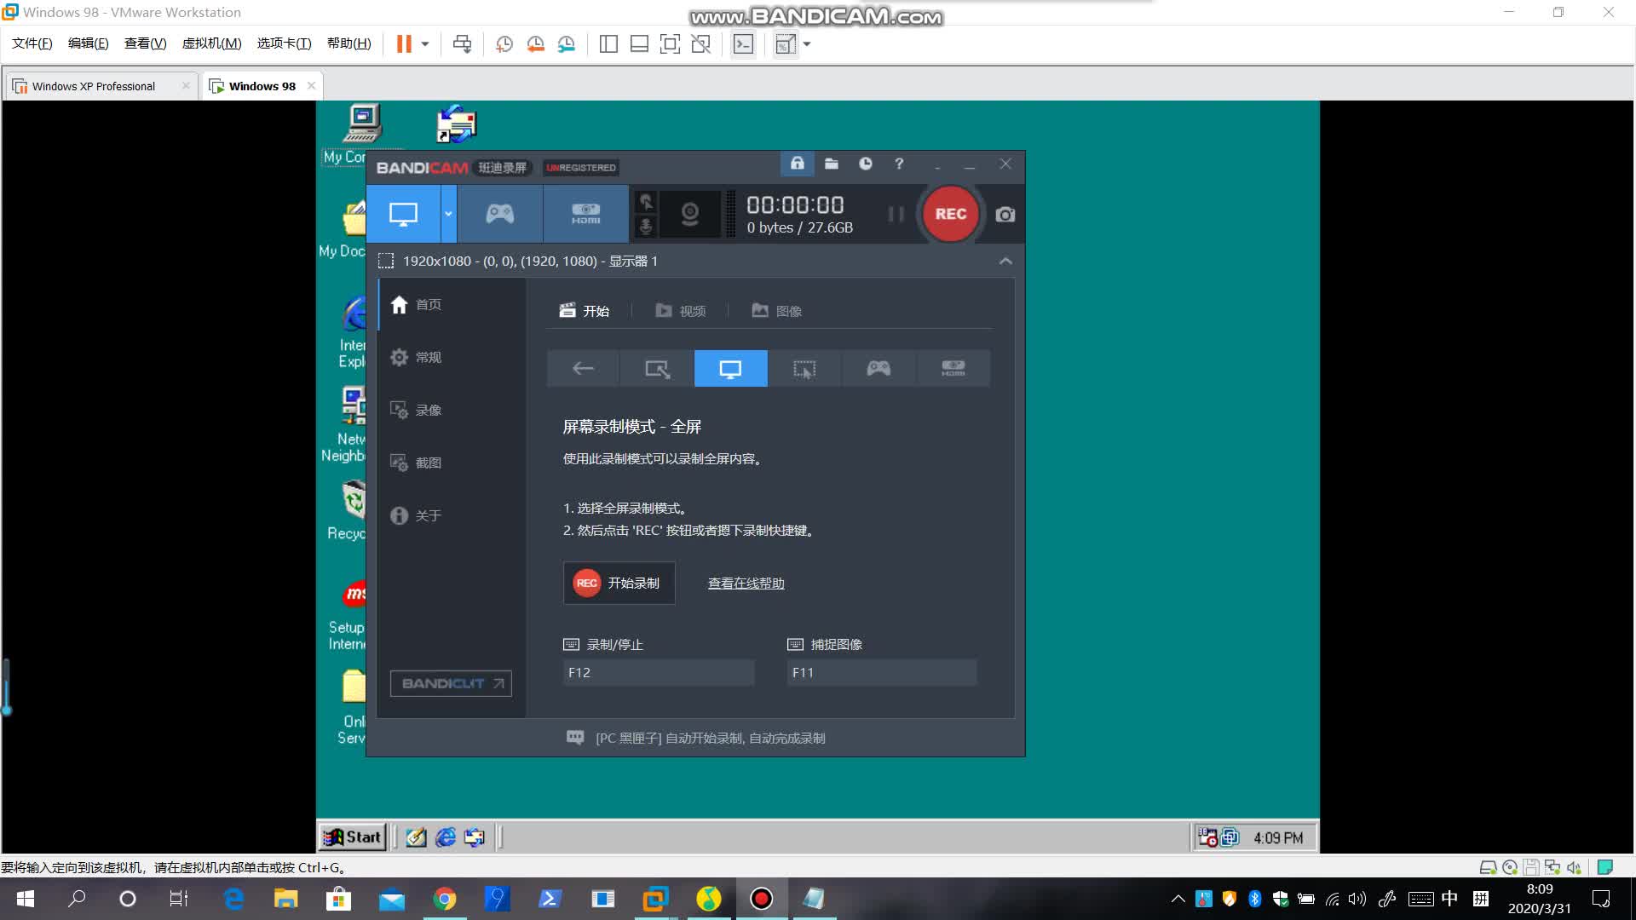The height and width of the screenshot is (920, 1636).
Task: Revert to snapshot icon in VMware
Action: (535, 44)
